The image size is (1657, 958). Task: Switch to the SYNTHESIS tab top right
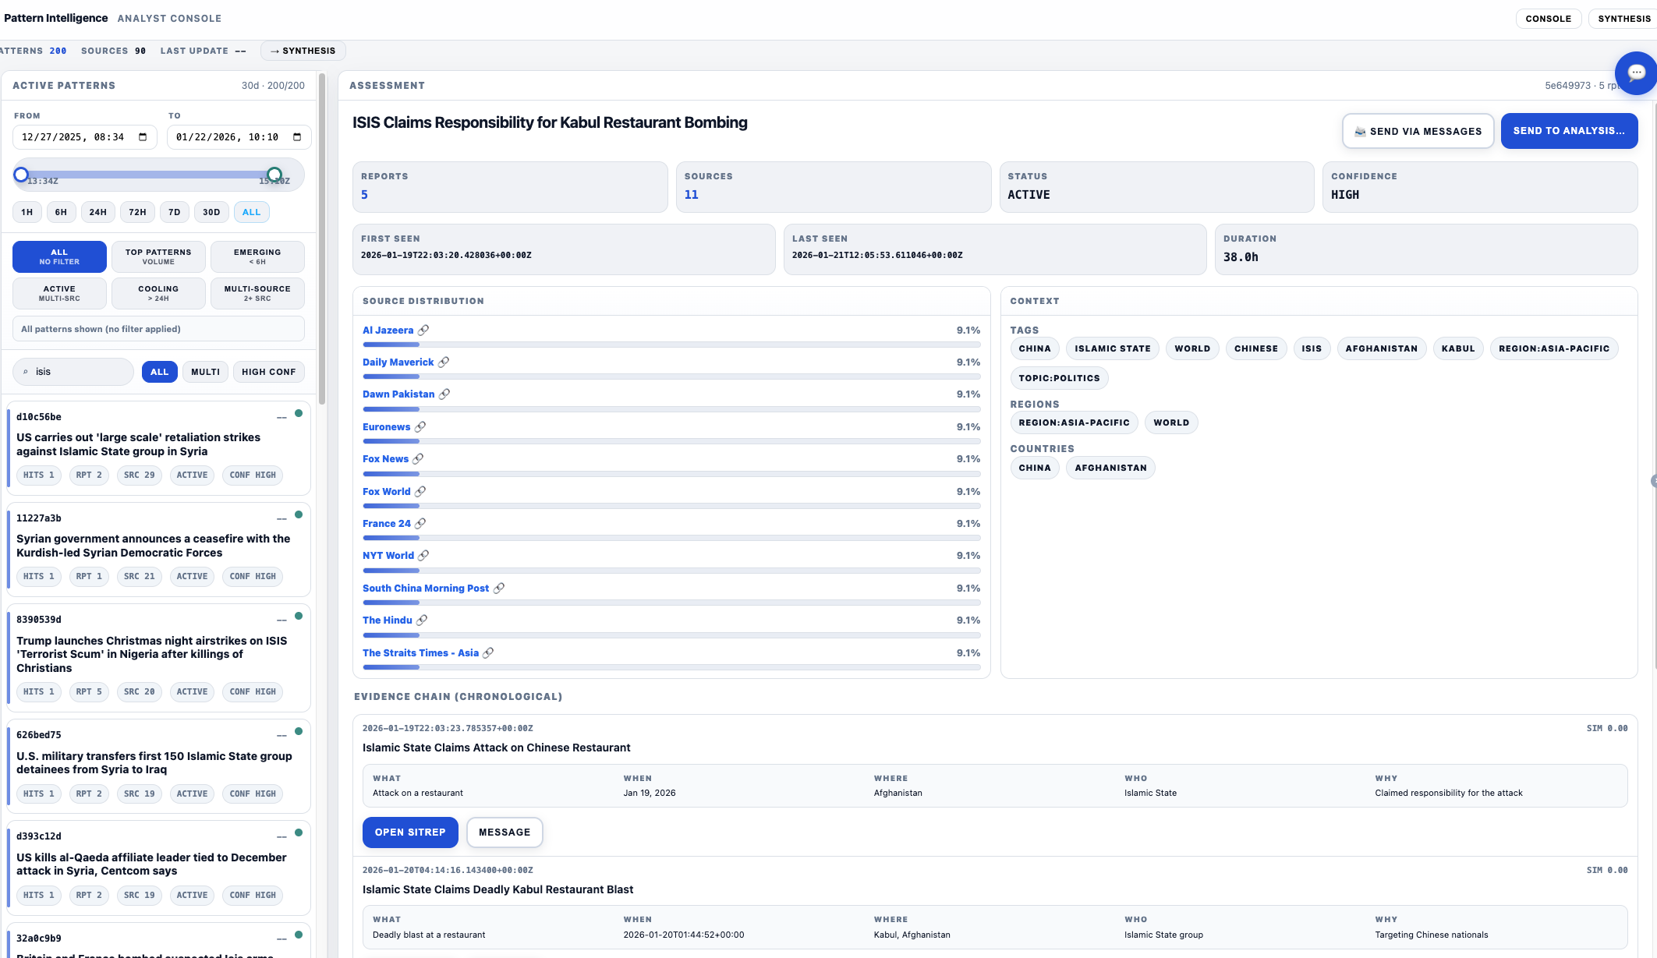coord(1623,19)
